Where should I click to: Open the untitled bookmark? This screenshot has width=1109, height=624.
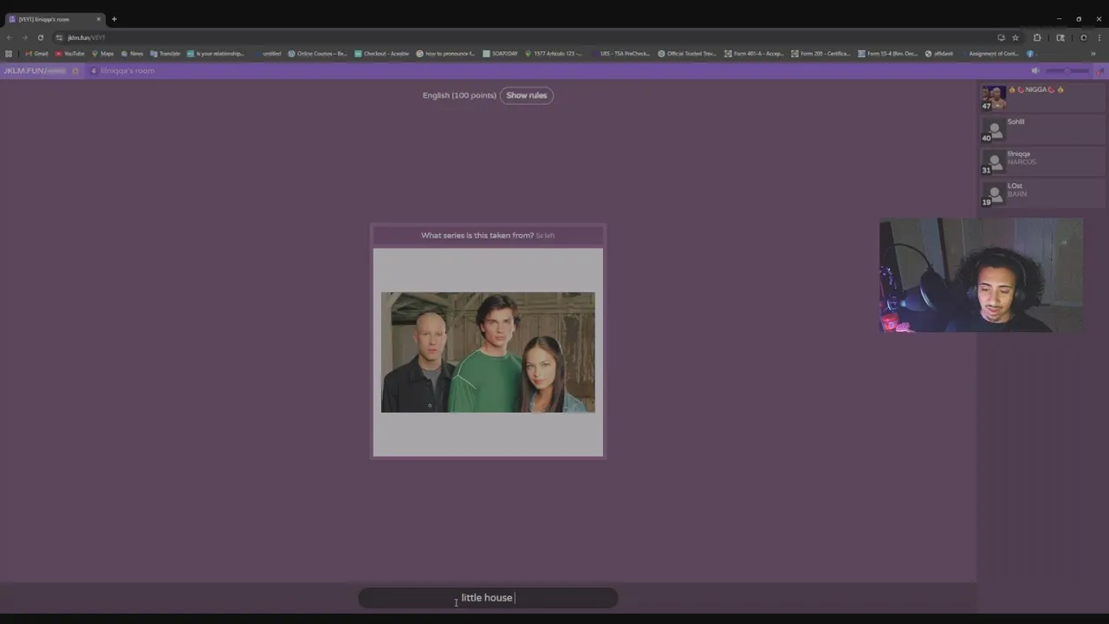click(268, 54)
